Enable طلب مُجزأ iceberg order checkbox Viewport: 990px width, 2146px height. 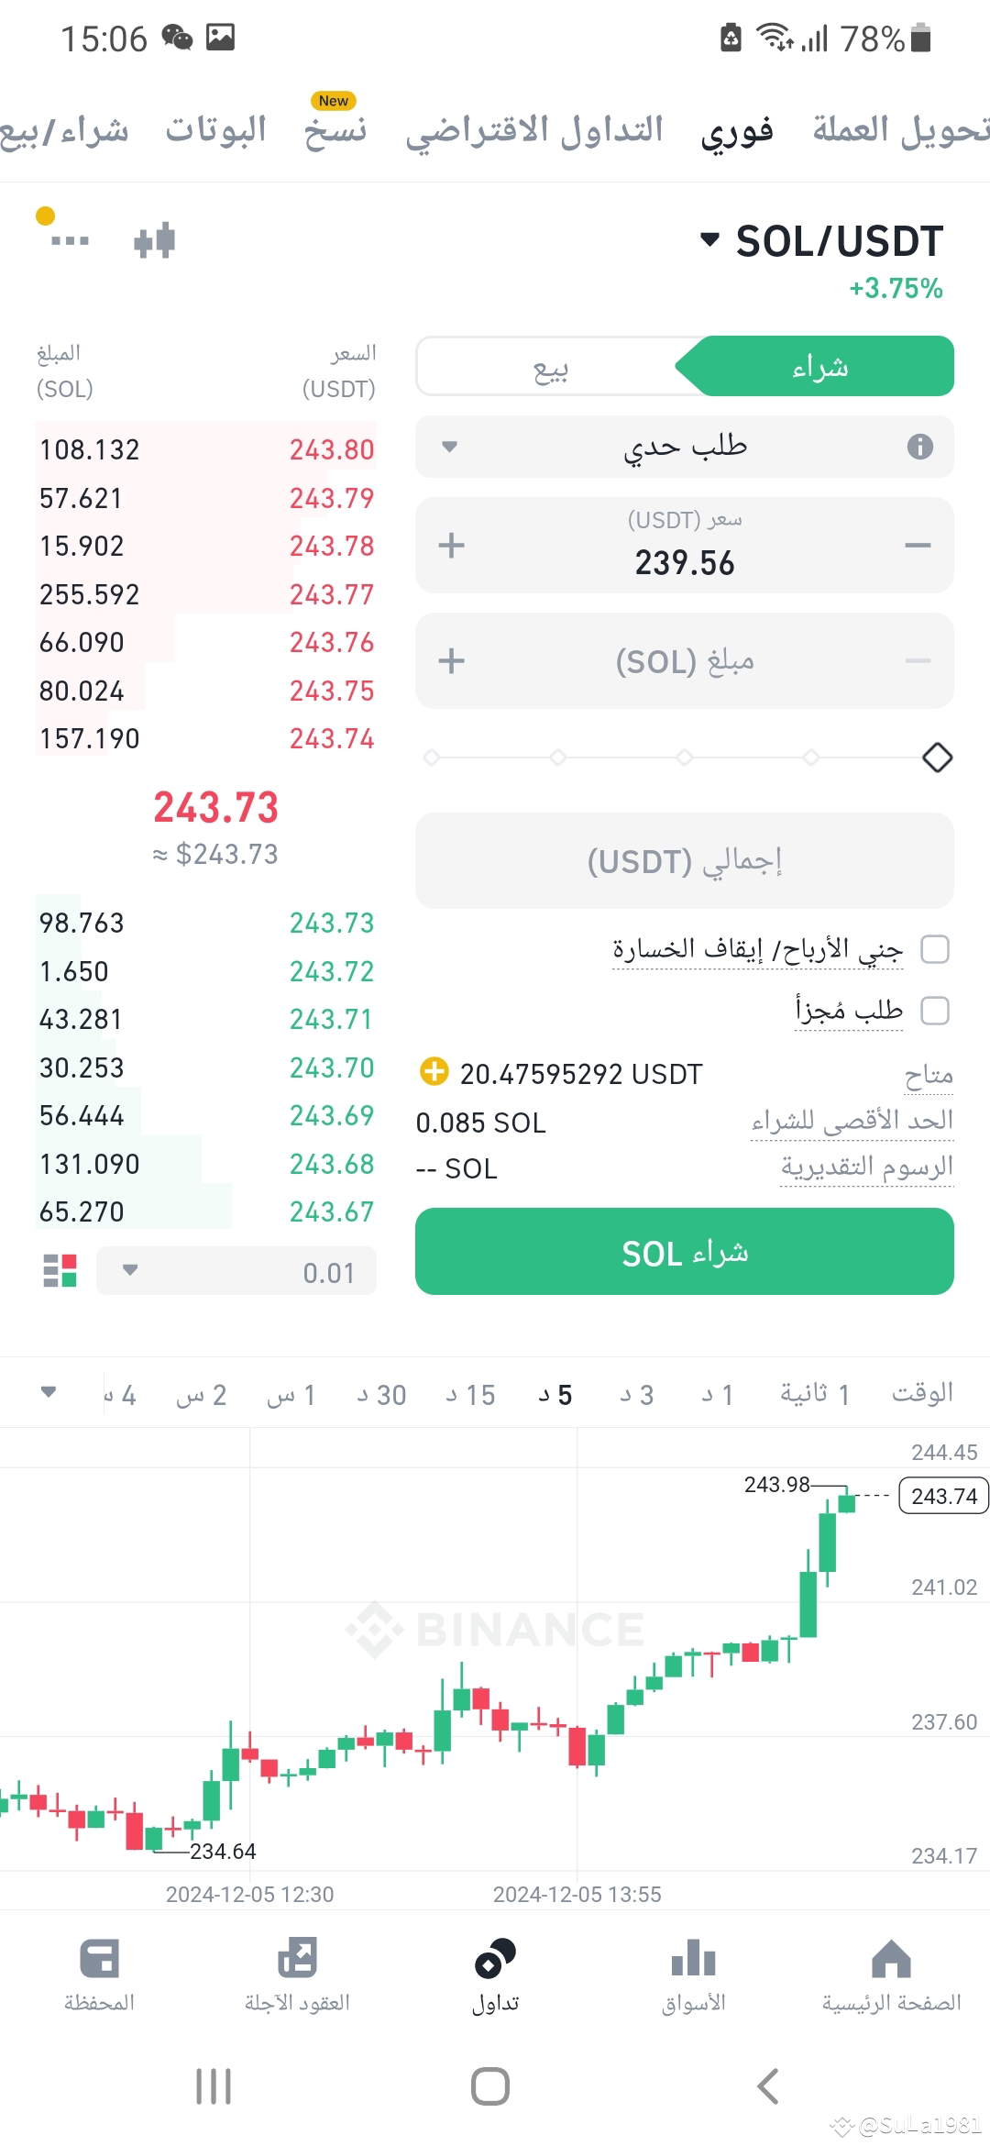click(x=936, y=1011)
